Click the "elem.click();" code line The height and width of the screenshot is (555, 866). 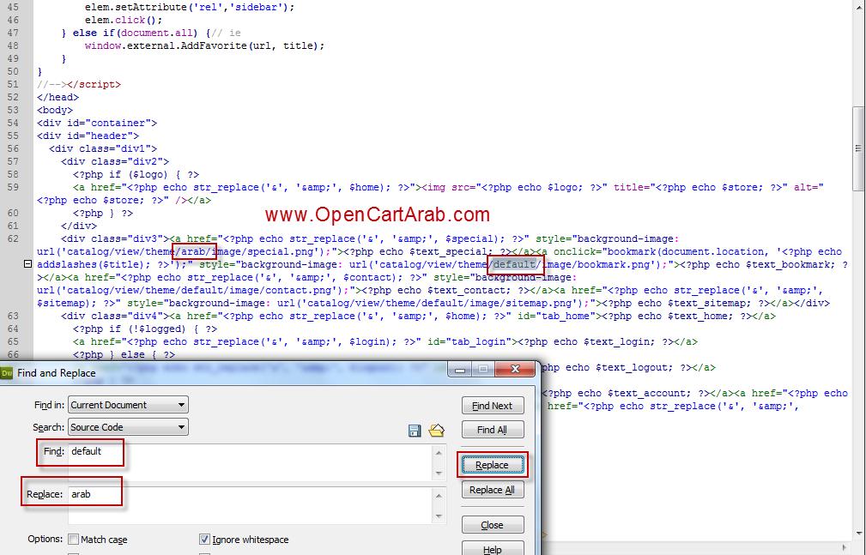coord(124,20)
